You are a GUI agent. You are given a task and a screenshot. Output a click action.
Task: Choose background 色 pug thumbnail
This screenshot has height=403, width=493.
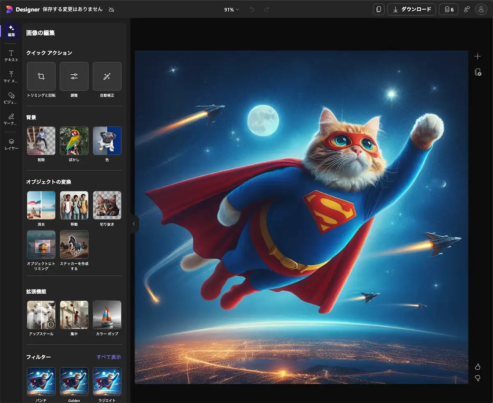(107, 140)
